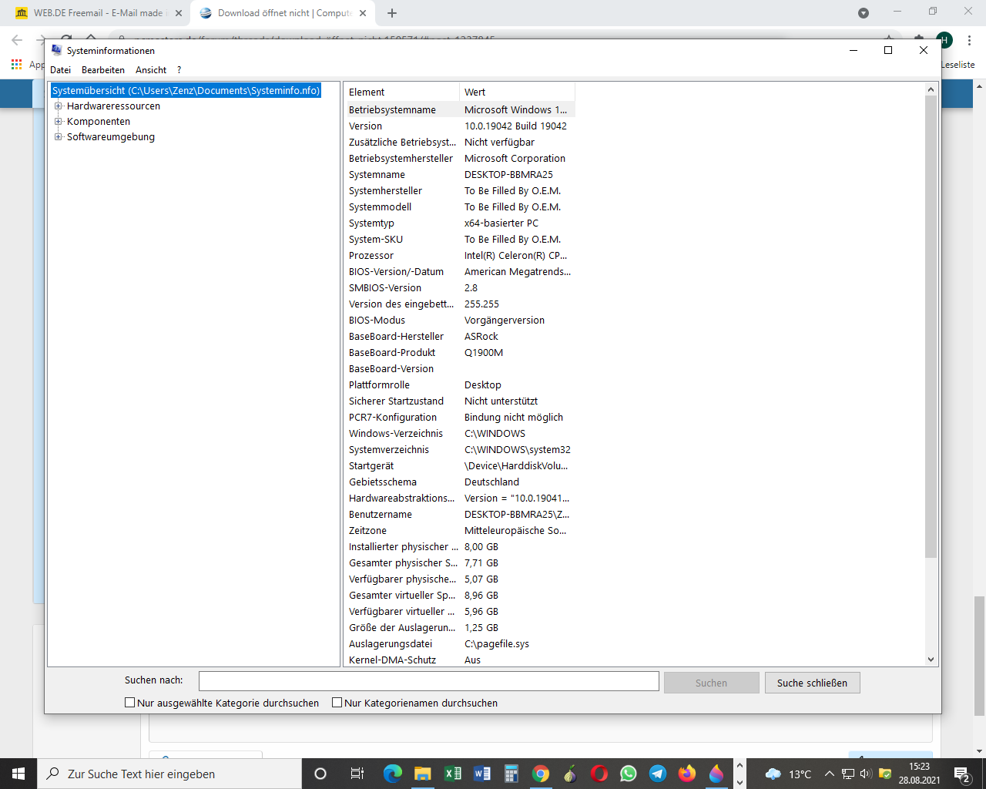Image resolution: width=986 pixels, height=789 pixels.
Task: Open the ? help menu
Action: pos(179,70)
